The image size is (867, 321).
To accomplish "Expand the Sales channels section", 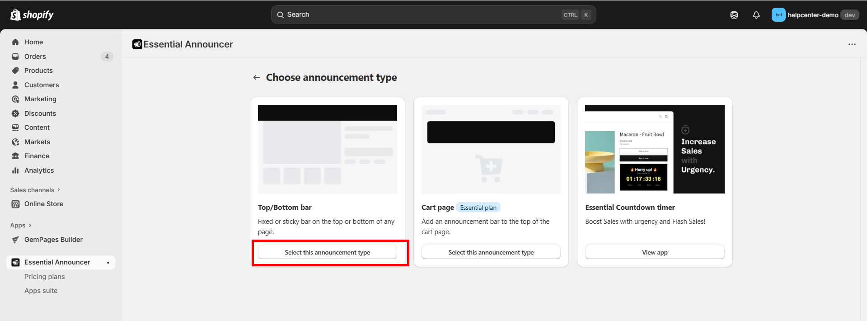I will [x=35, y=190].
